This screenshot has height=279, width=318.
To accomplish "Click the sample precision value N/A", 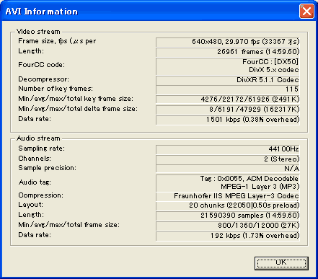I will [228, 169].
